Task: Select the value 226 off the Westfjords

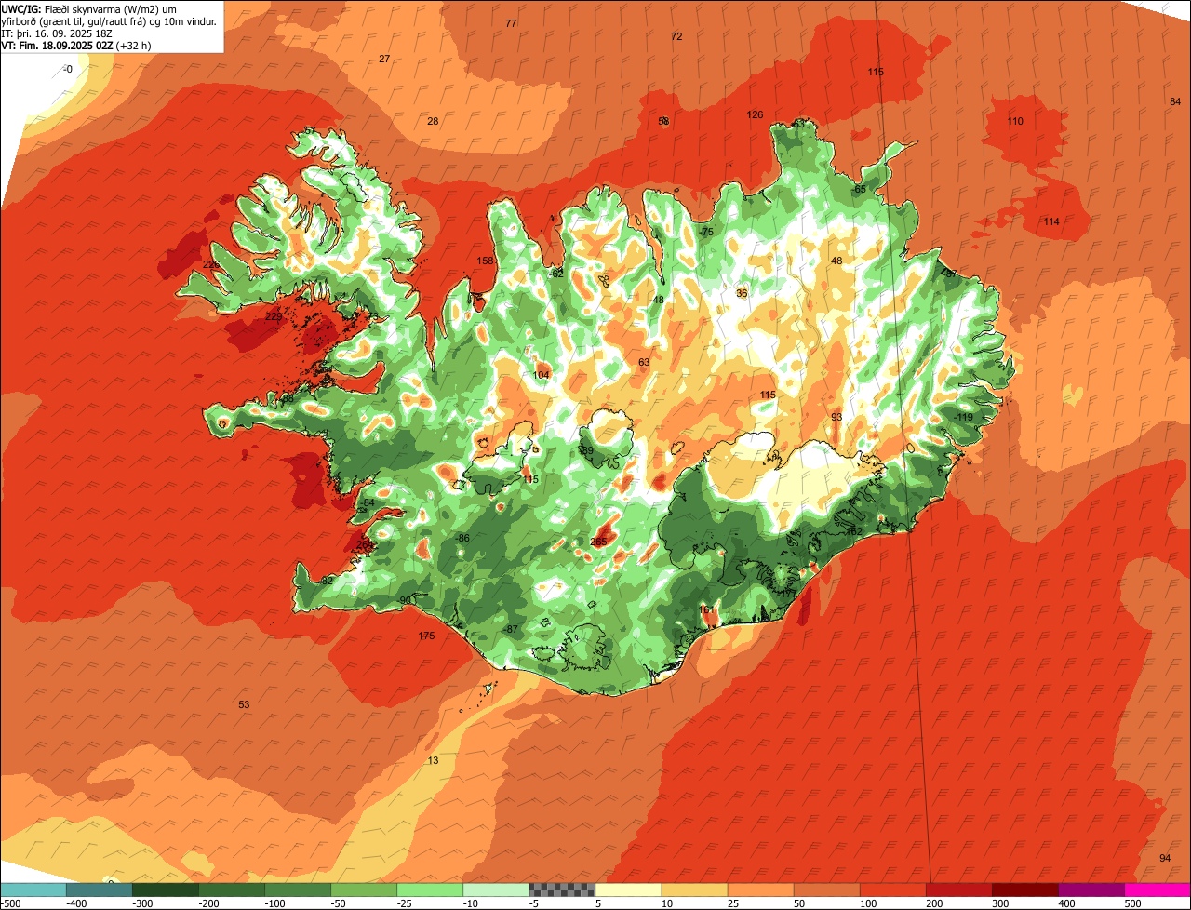Action: coord(211,265)
